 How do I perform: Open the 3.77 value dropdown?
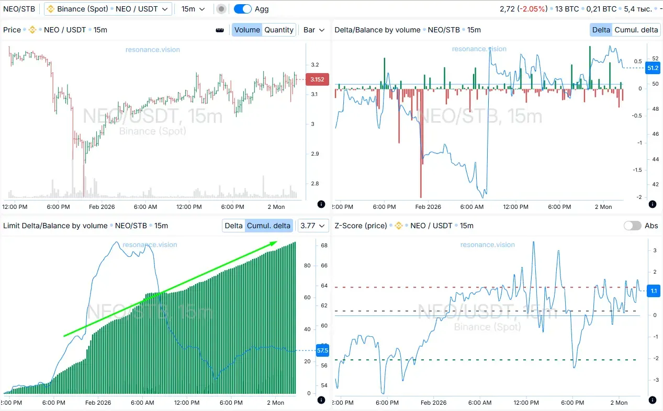pos(313,226)
